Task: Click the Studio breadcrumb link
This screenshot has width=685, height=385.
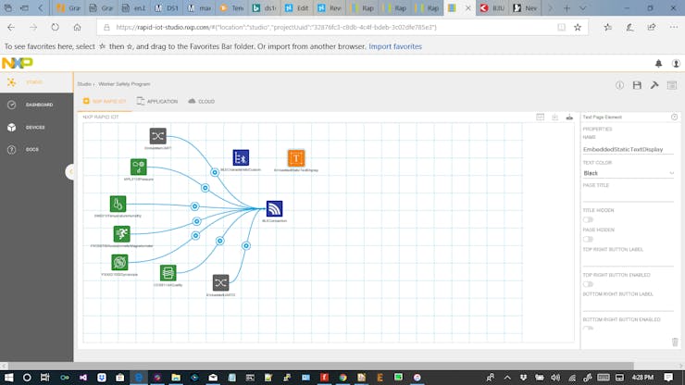Action: [x=84, y=84]
